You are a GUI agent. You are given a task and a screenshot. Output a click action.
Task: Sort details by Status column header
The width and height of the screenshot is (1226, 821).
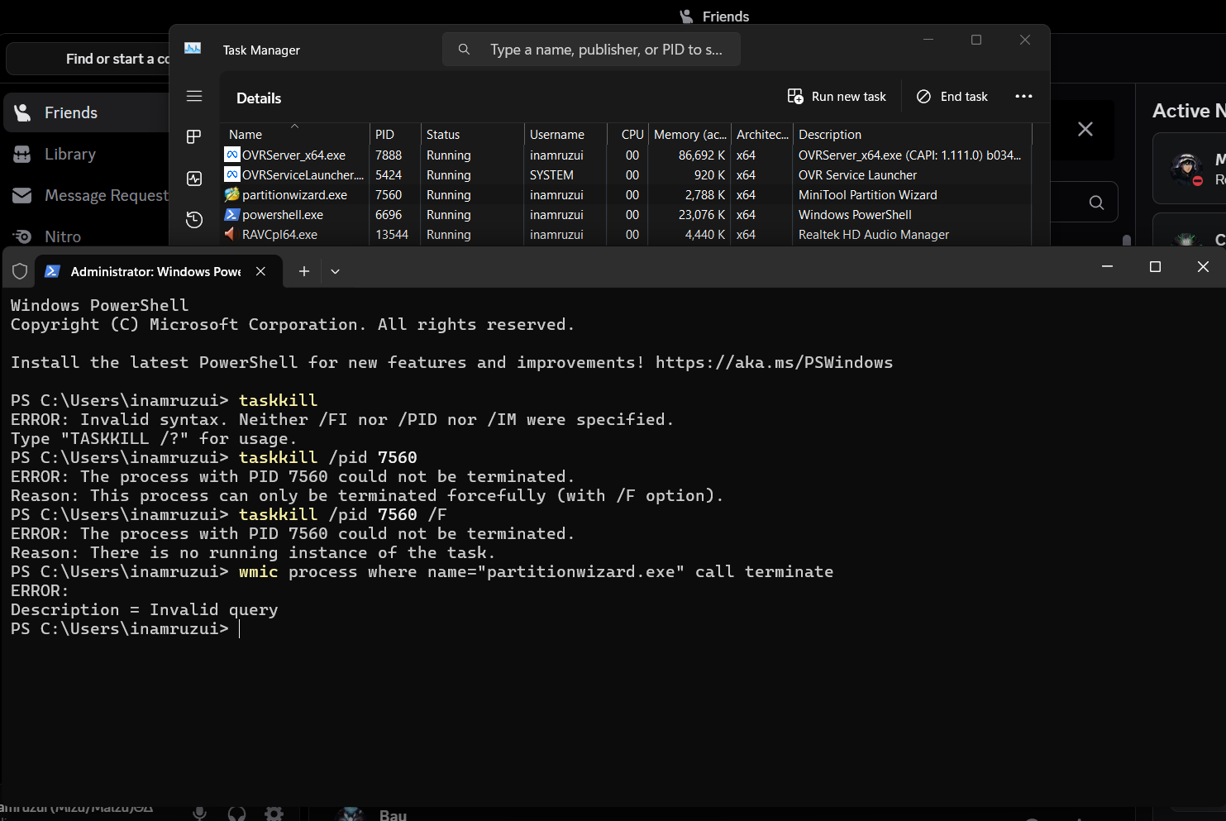click(x=472, y=134)
